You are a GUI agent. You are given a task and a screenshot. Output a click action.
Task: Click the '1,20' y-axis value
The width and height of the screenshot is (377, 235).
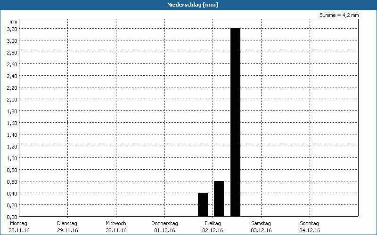tap(12, 147)
